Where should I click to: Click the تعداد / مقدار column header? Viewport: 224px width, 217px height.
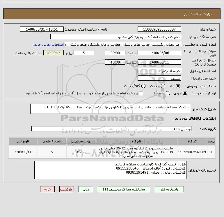[52, 142]
